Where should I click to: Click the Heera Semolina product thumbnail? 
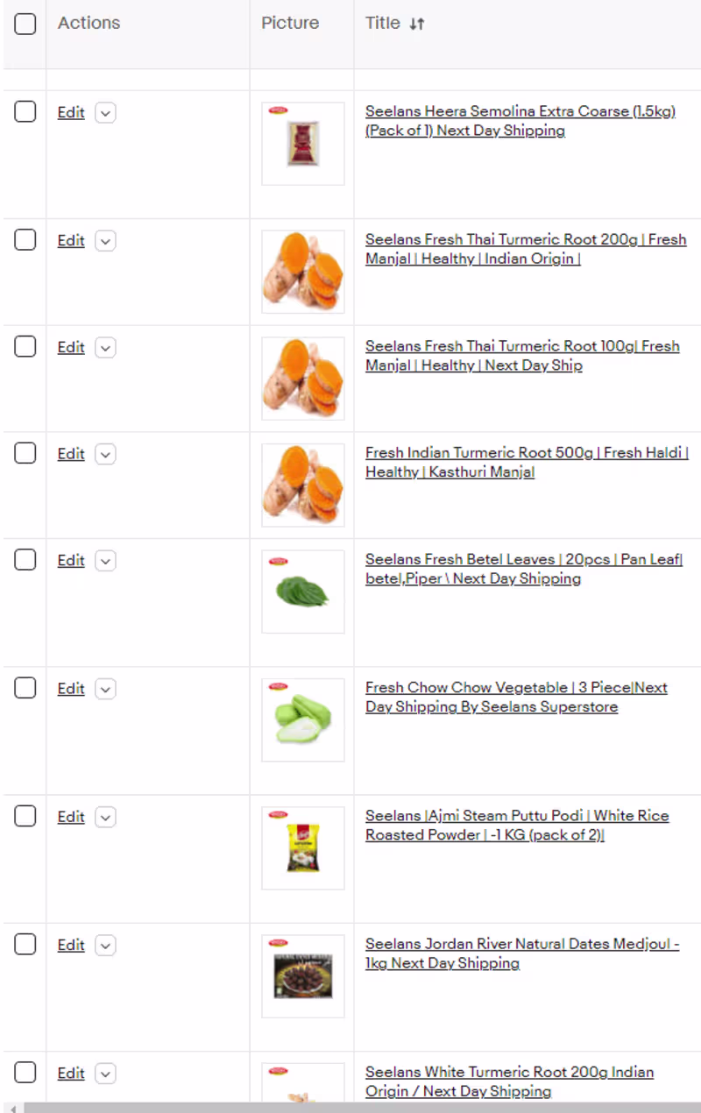pyautogui.click(x=302, y=144)
